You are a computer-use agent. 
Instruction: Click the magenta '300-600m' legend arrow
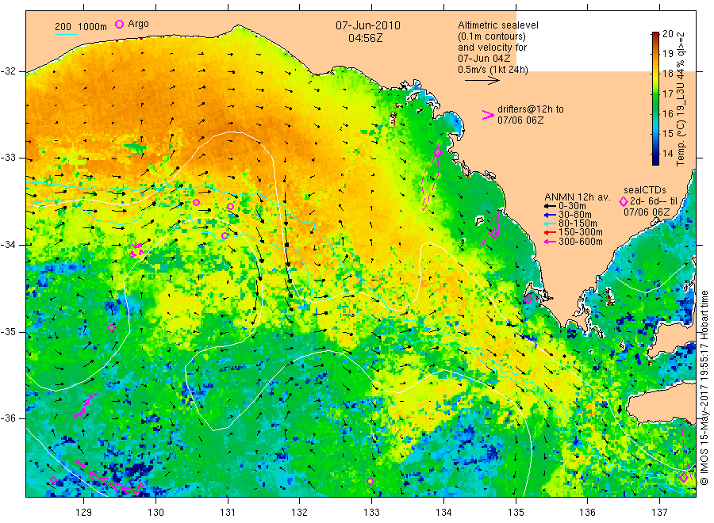pyautogui.click(x=550, y=242)
